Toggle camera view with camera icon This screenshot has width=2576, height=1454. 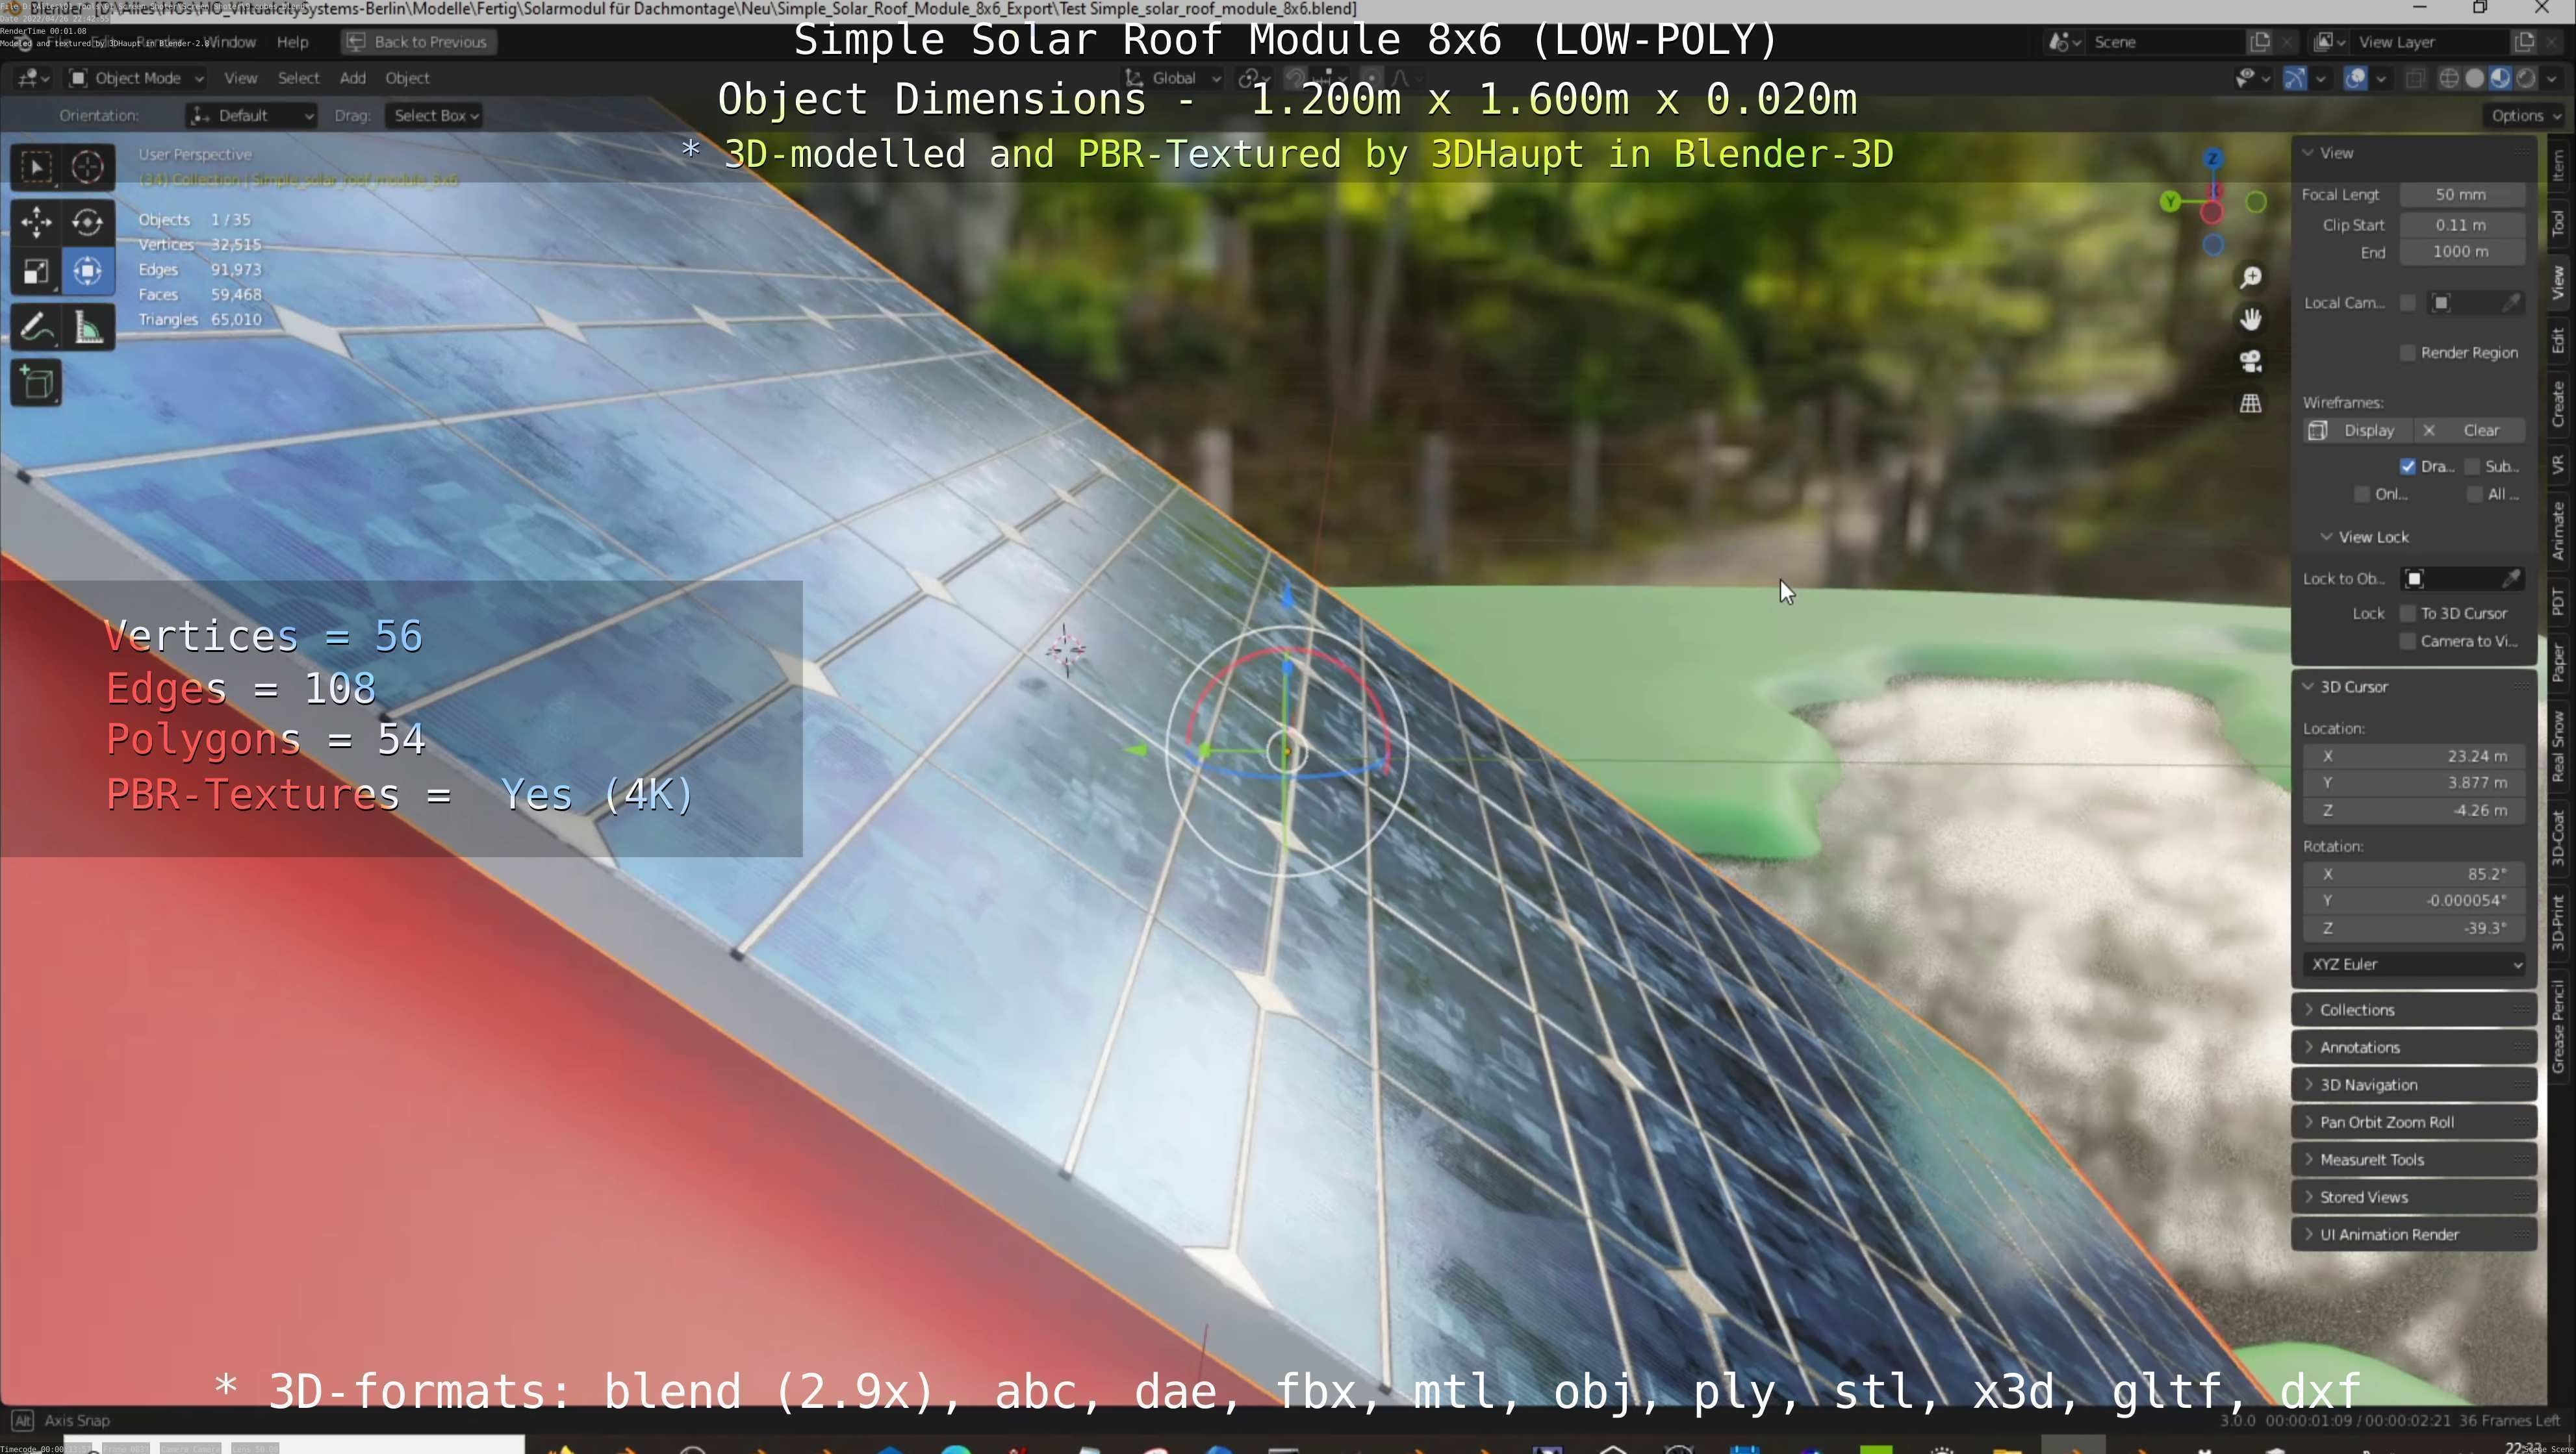(x=2250, y=362)
